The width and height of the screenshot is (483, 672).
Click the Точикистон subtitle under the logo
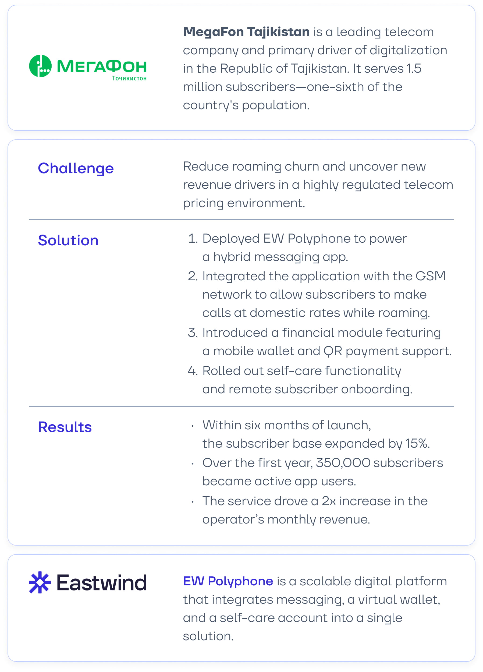click(x=129, y=78)
